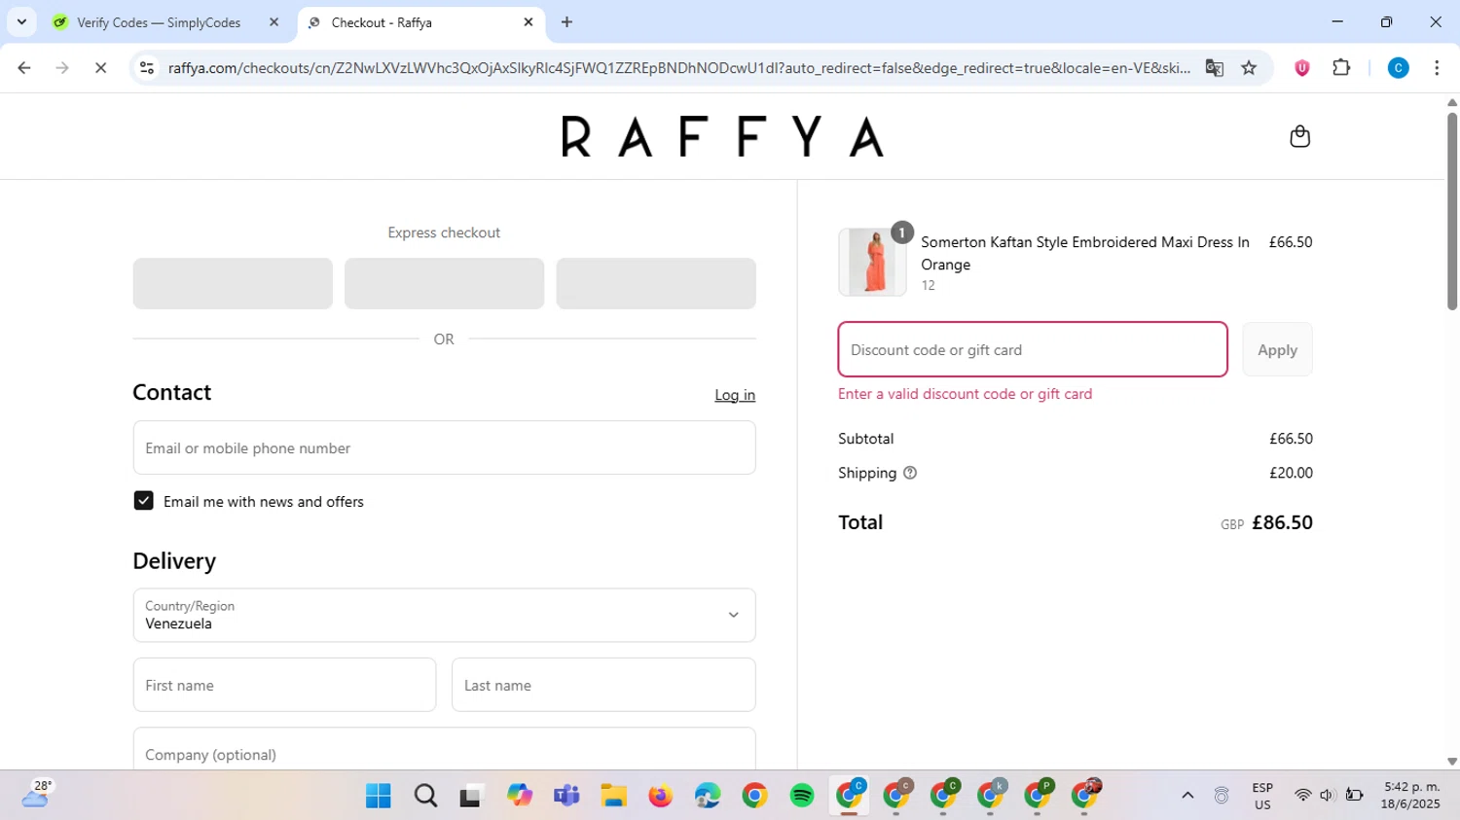
Task: Open Microsoft Teams from taskbar
Action: 566,796
